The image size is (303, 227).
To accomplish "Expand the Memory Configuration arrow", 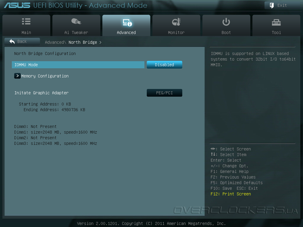I will (x=17, y=76).
